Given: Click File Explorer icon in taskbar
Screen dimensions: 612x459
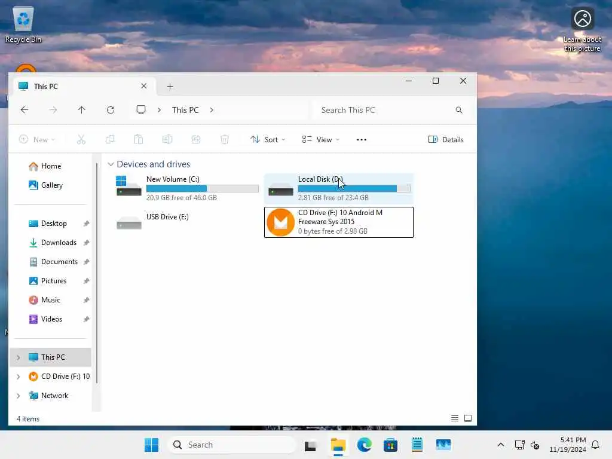Looking at the screenshot, I should click(x=338, y=445).
